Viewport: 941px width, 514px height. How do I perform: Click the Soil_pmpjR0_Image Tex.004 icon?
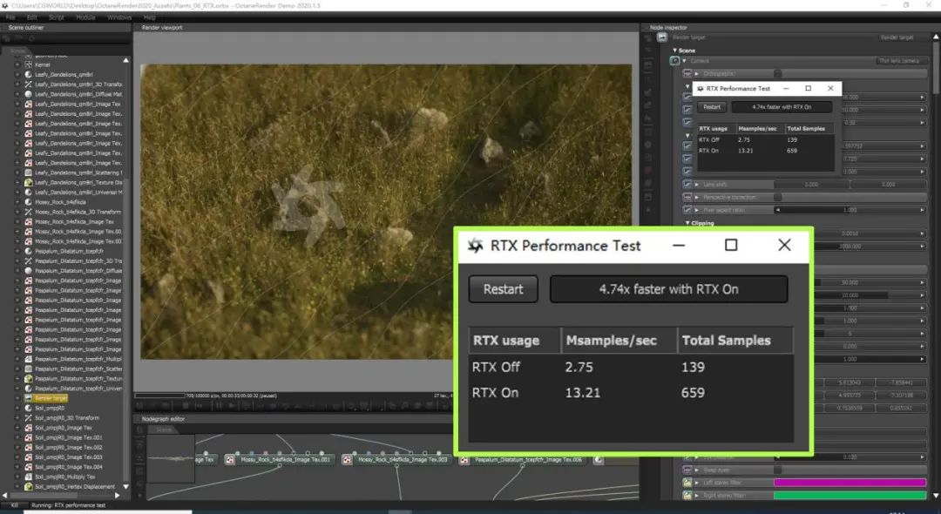pos(28,467)
